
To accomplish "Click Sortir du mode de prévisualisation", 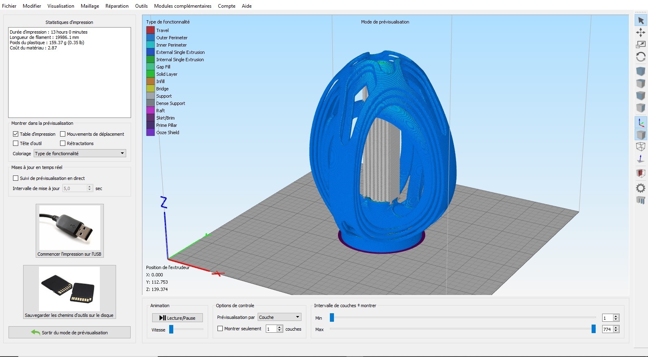I will [x=69, y=333].
